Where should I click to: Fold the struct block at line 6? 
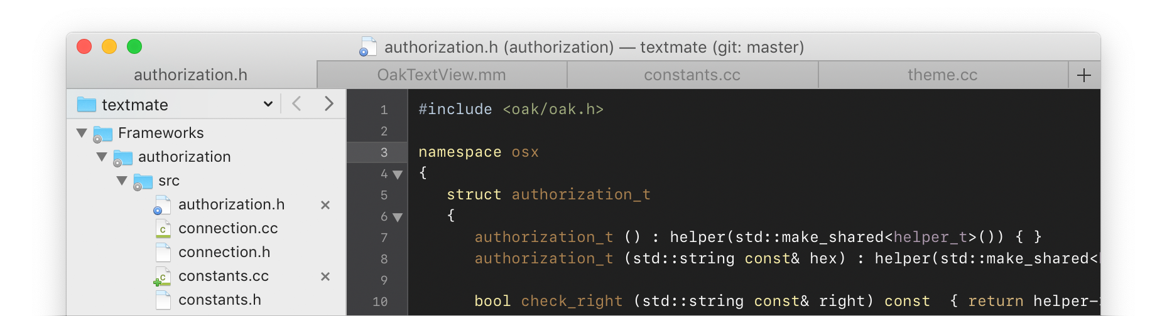click(x=398, y=217)
